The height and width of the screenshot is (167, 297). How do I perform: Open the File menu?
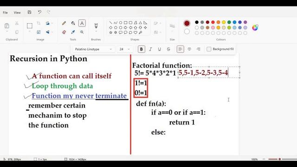[x=5, y=13]
